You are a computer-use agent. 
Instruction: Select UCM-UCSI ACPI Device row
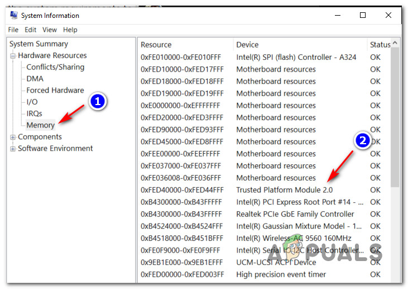pyautogui.click(x=265, y=262)
